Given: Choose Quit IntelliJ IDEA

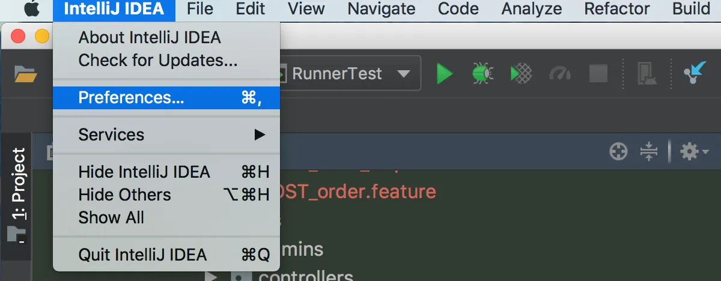Looking at the screenshot, I should [x=166, y=255].
